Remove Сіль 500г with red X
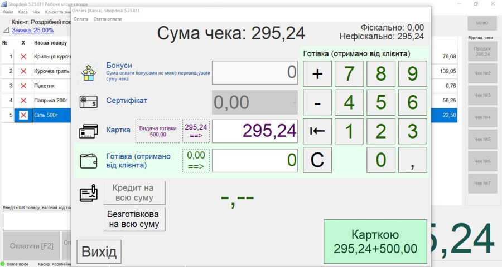The width and height of the screenshot is (502, 267). coord(23,115)
